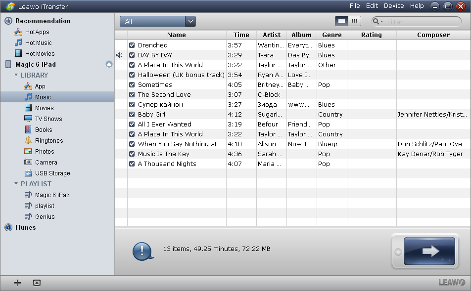Uncheck the Drenched song checkbox
Image resolution: width=471 pixels, height=291 pixels.
point(132,45)
